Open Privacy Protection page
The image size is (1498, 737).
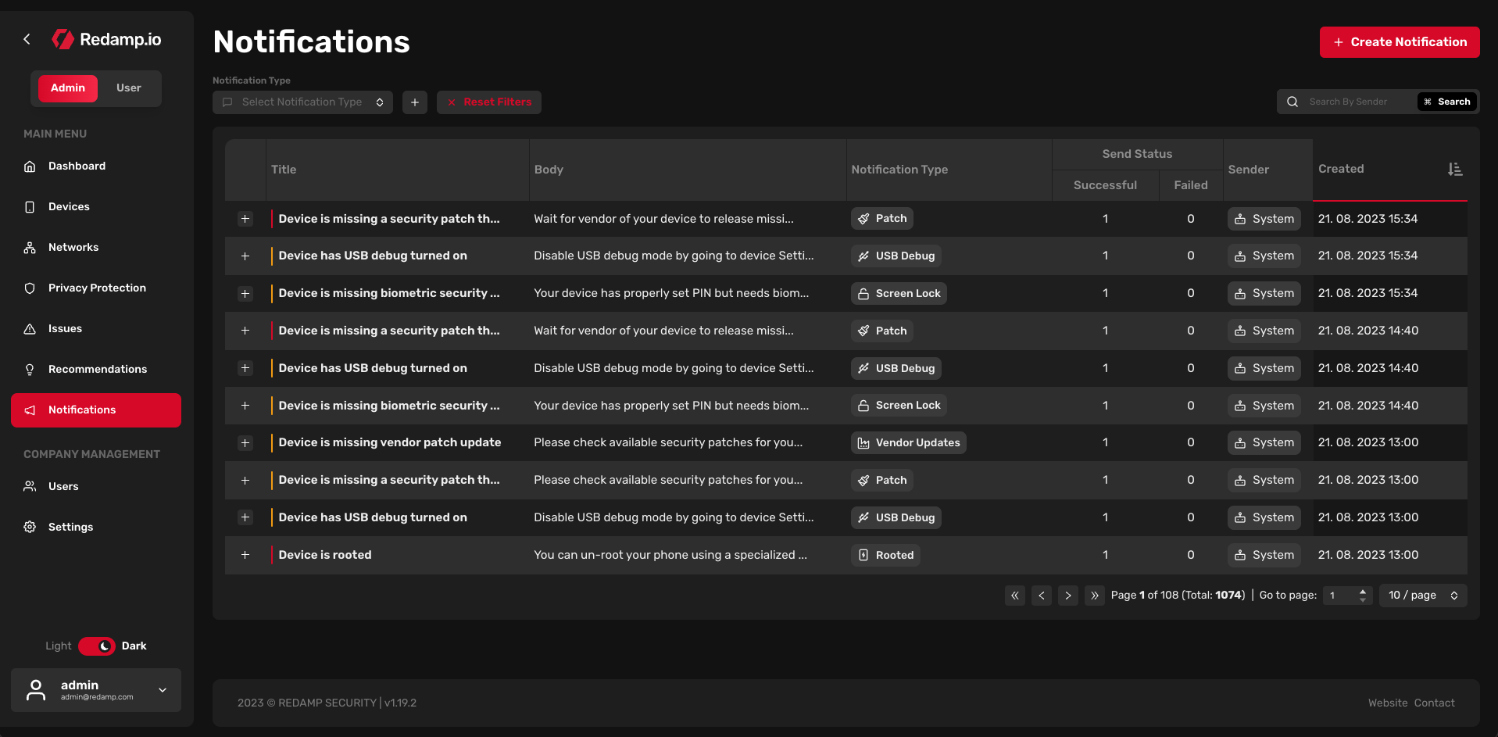click(x=97, y=288)
